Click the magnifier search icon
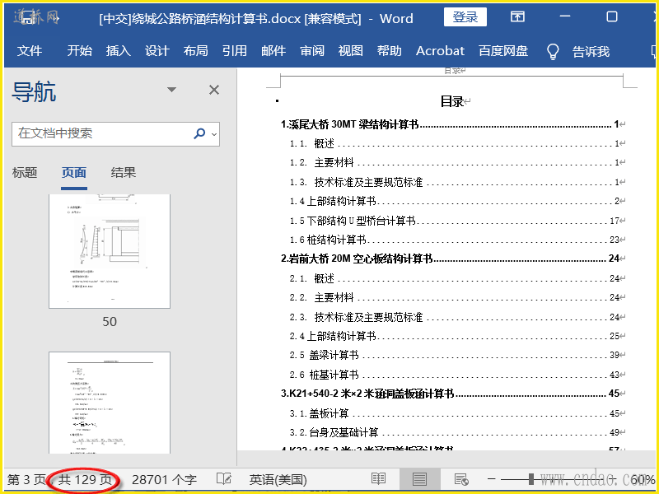Viewport: 659px width, 494px height. pos(199,133)
